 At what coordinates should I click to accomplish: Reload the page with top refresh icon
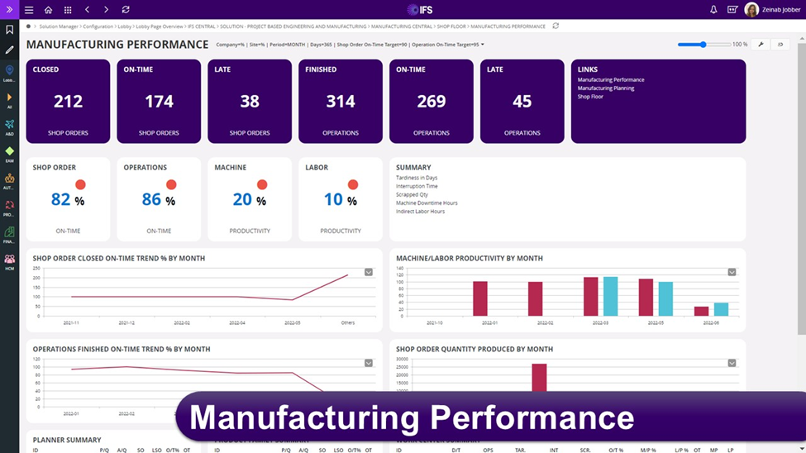click(x=126, y=10)
